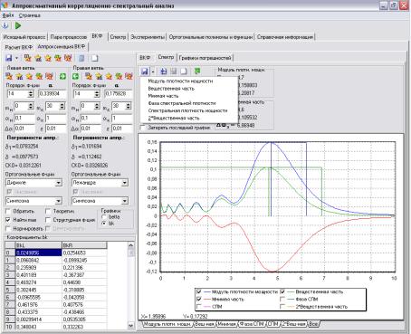Open the Дирихле orthogonal functions dropdown

(59, 183)
